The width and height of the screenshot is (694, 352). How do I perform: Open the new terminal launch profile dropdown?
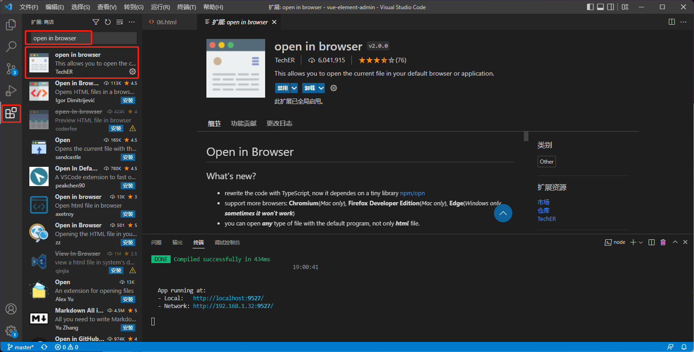[x=641, y=242]
